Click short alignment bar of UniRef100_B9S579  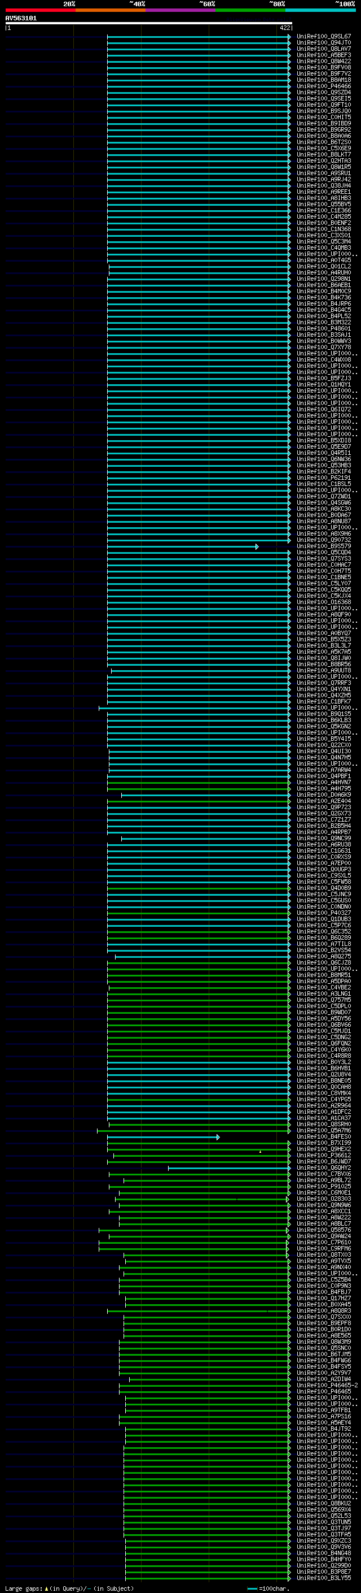(x=183, y=546)
